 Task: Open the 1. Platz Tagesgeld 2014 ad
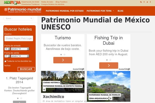pos(19,80)
